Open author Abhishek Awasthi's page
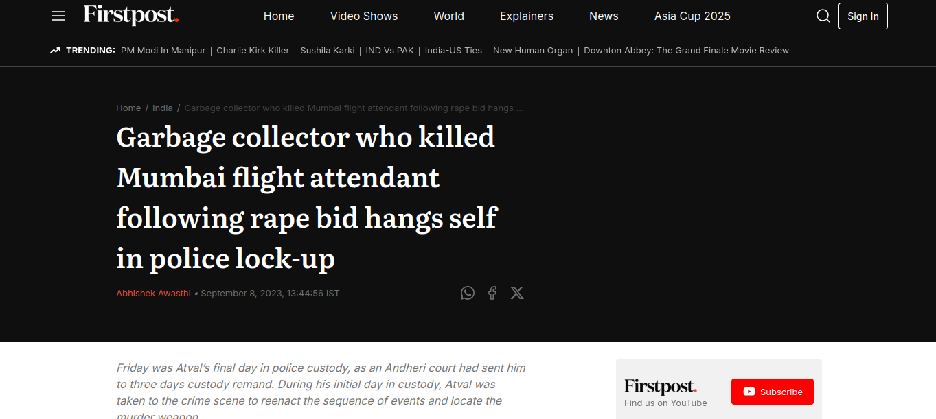 point(154,294)
